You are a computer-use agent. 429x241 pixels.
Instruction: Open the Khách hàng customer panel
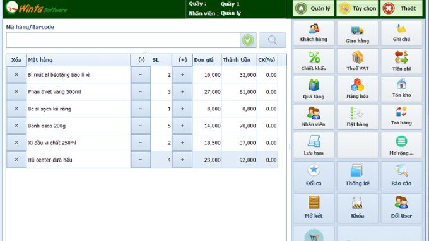pyautogui.click(x=314, y=33)
